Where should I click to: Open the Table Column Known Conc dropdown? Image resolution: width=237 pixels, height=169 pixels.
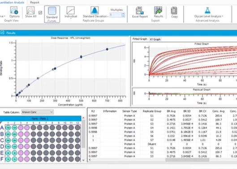(38, 112)
